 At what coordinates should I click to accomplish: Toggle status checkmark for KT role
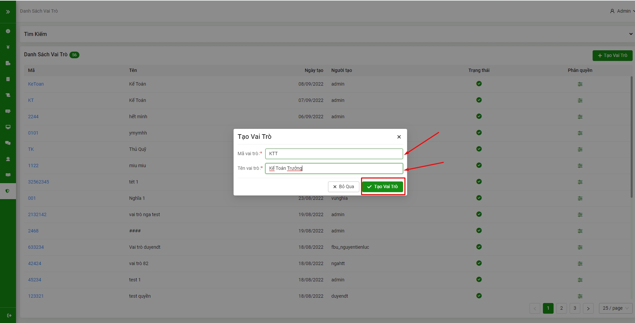point(479,100)
